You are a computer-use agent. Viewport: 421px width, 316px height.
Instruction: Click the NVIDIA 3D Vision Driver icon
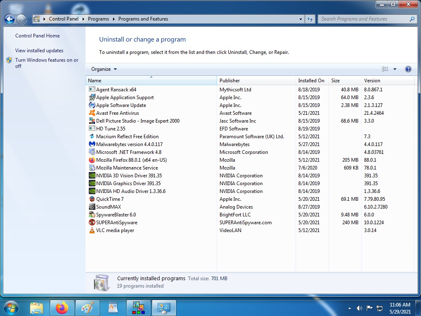[x=92, y=175]
